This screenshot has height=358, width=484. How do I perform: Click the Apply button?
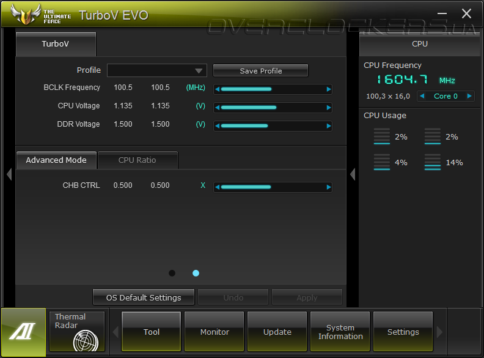coord(307,297)
